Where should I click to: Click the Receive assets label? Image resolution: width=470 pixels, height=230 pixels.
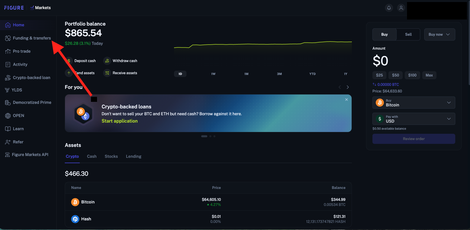[x=125, y=73]
